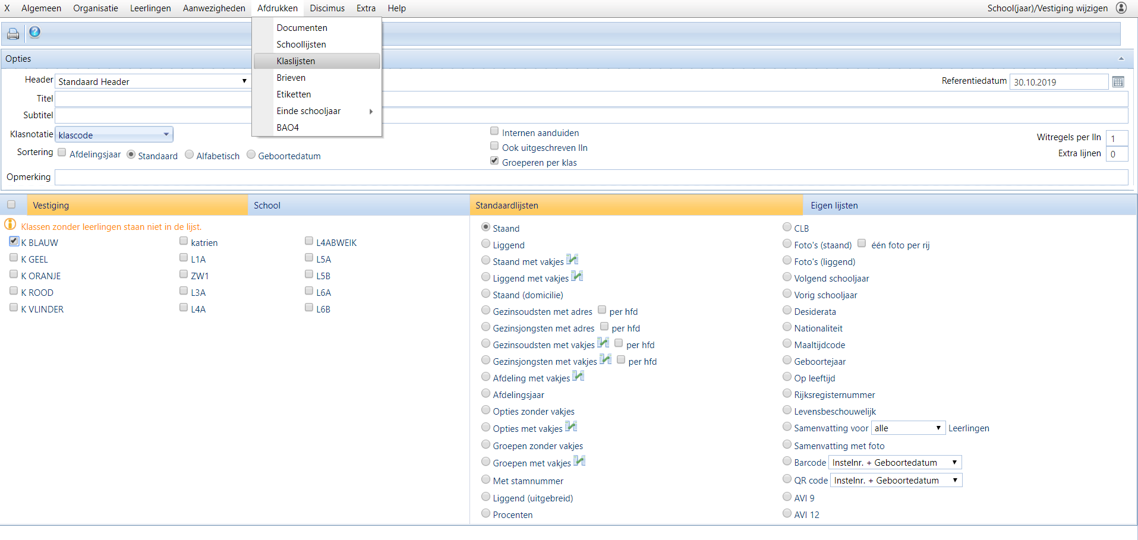Select Brieven in the Afdrukken menu
This screenshot has width=1138, height=540.
tap(317, 78)
